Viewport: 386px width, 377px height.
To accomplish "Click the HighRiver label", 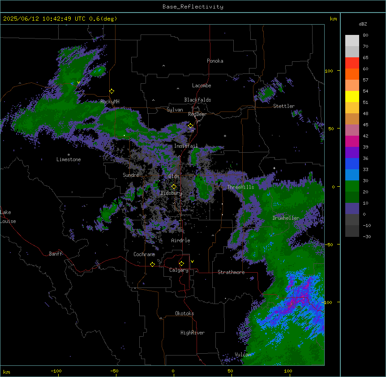I will coord(193,333).
